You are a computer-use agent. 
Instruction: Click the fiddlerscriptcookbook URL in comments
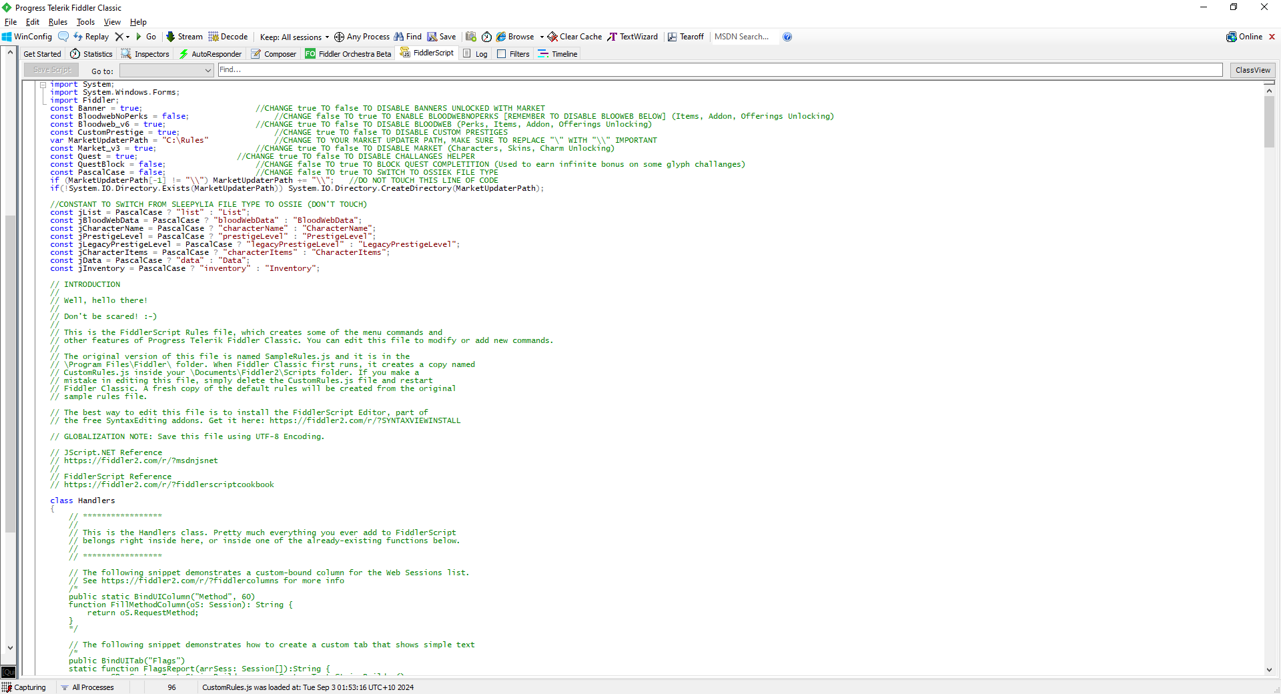[x=169, y=484]
